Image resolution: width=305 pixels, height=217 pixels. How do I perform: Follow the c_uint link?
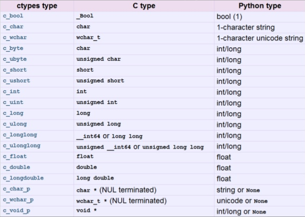(13, 102)
